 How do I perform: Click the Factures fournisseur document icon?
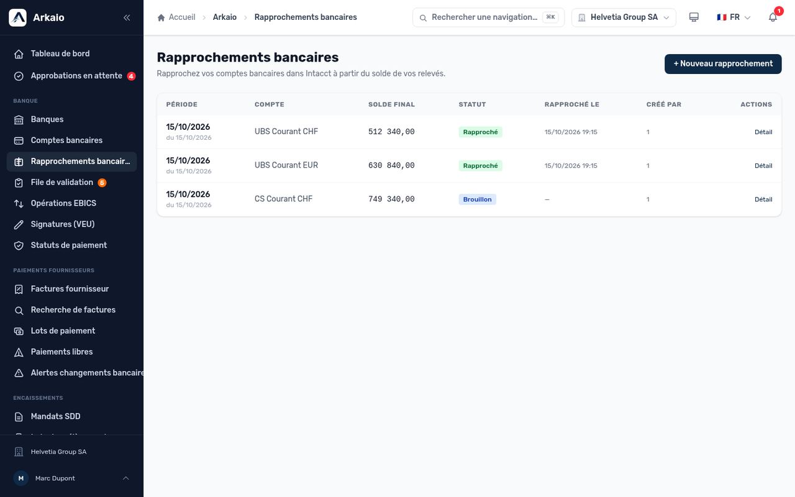coord(19,289)
